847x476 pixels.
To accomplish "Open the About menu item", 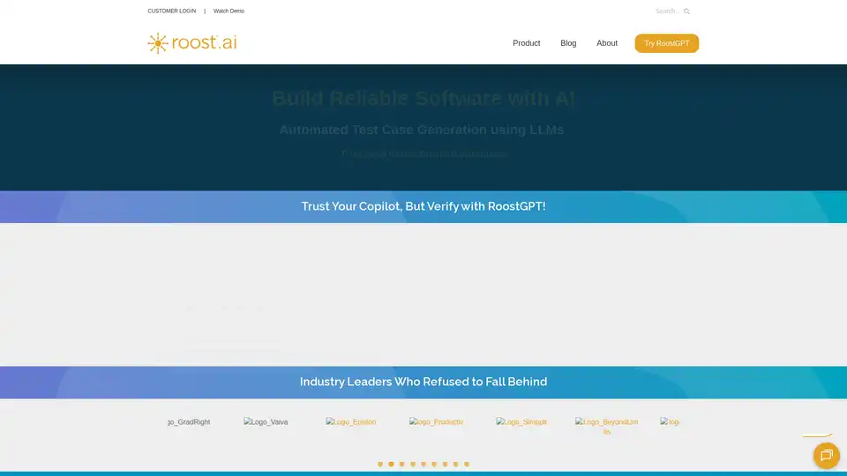I will [x=607, y=43].
